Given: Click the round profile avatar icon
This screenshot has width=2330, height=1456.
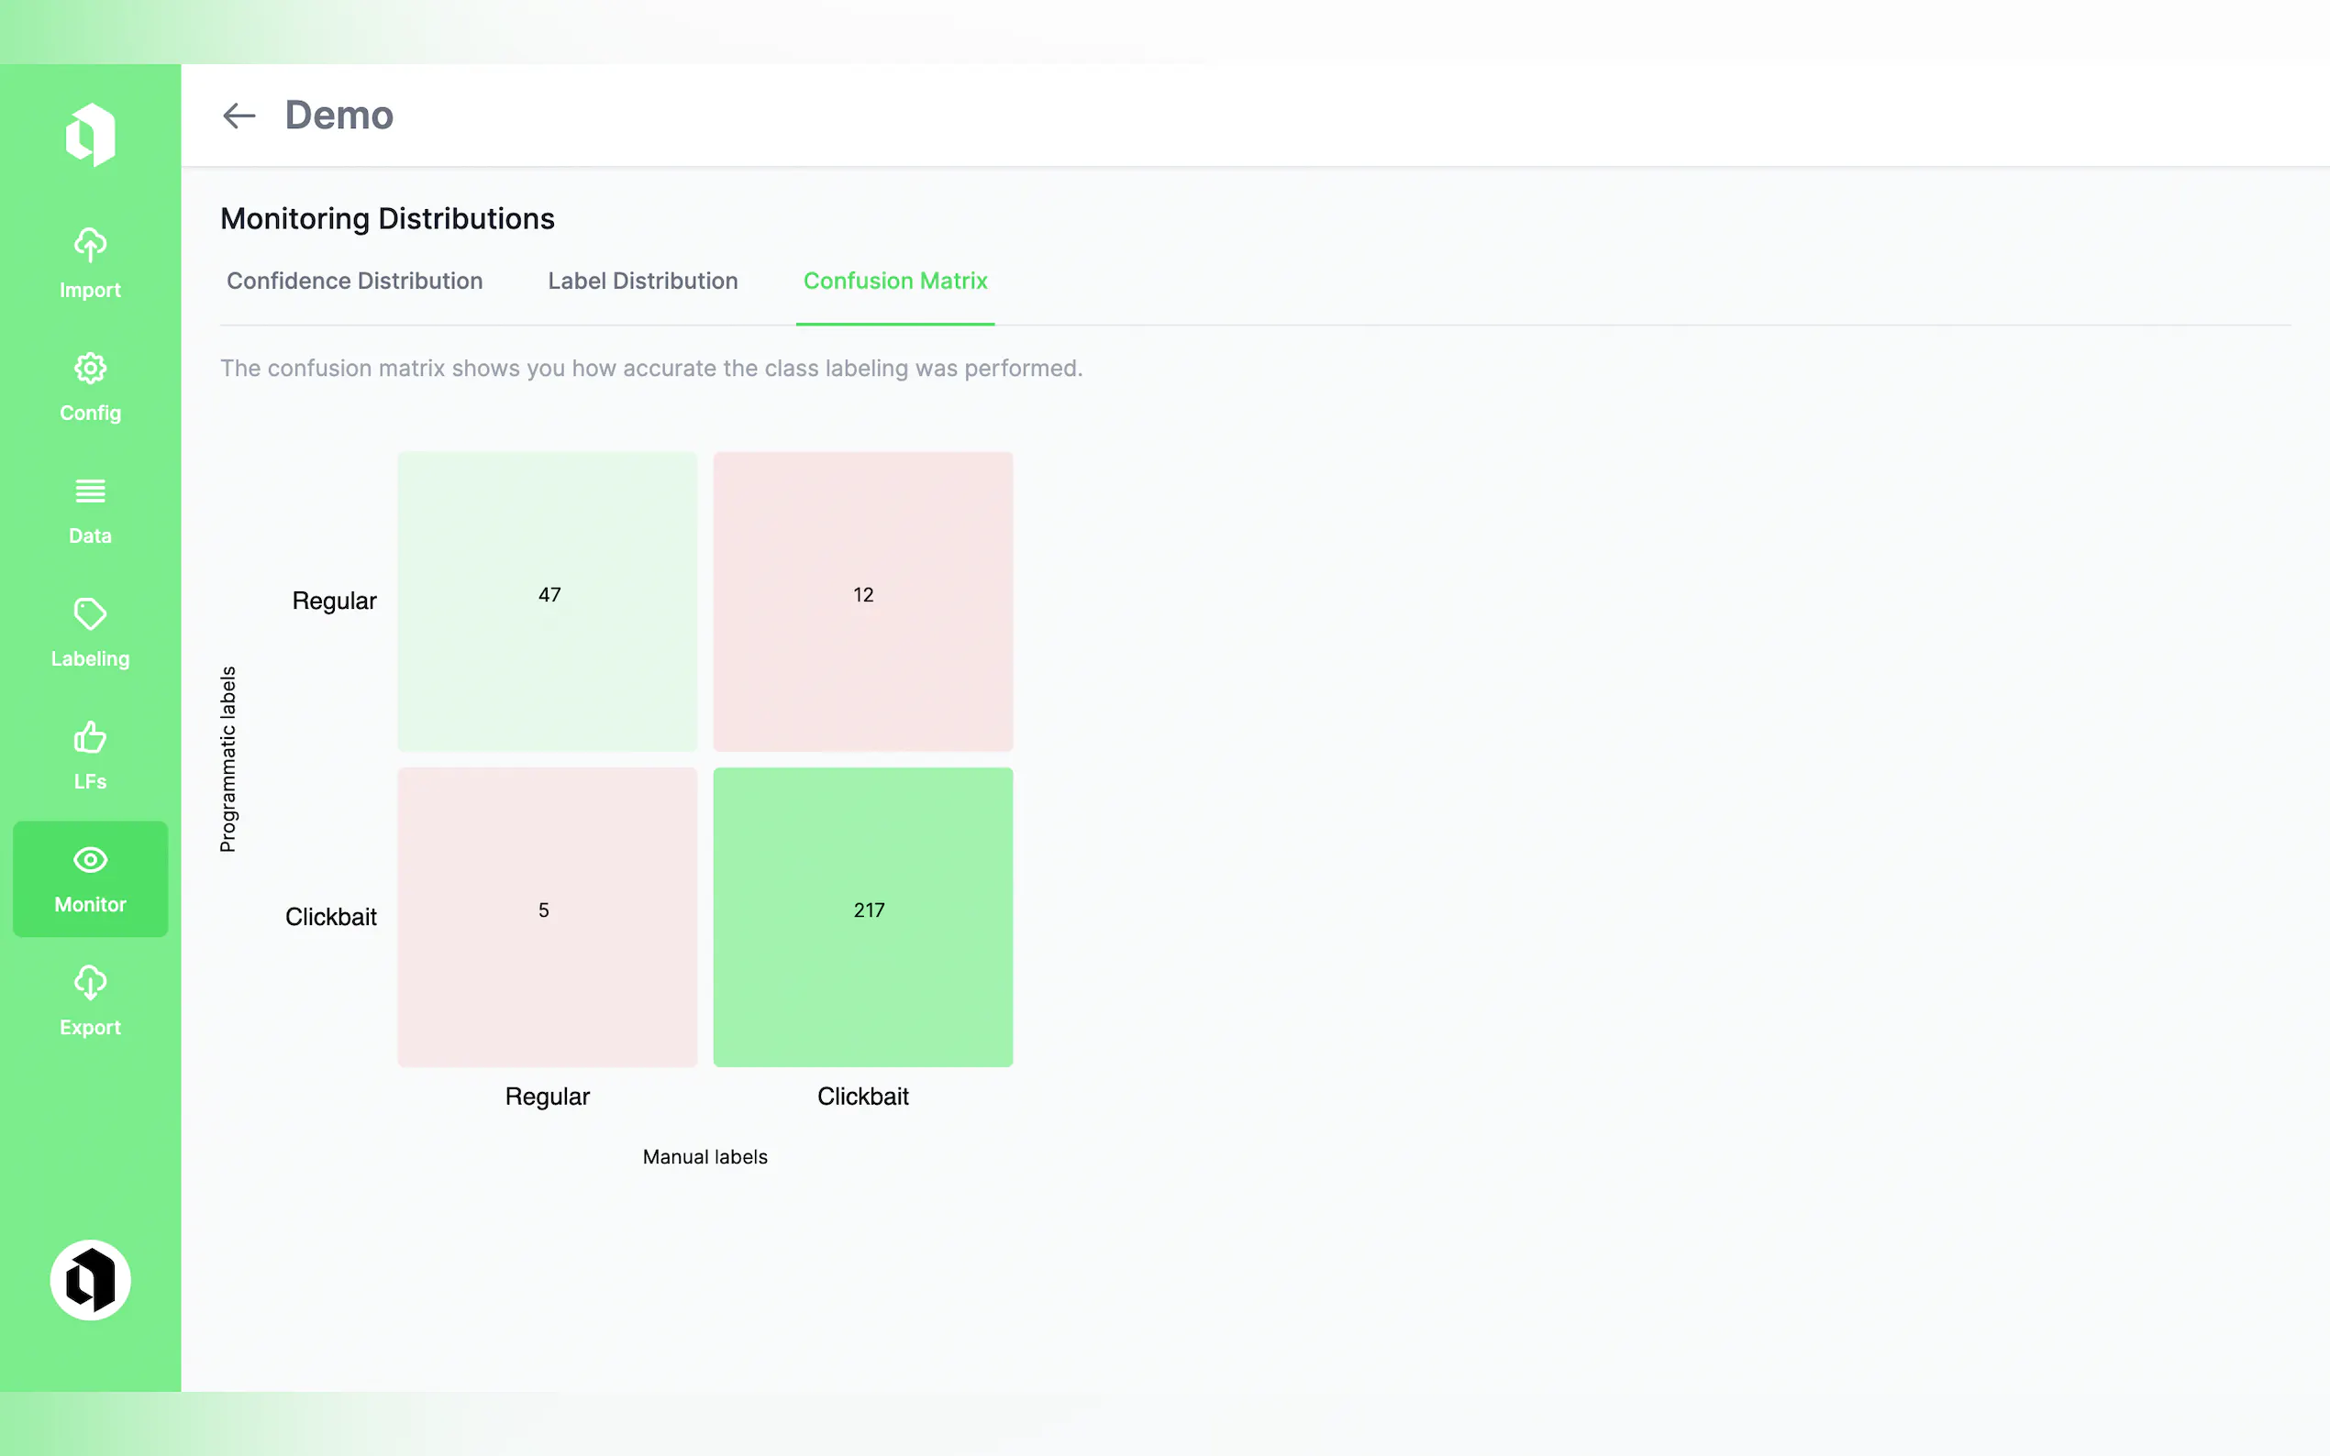Looking at the screenshot, I should (x=91, y=1280).
